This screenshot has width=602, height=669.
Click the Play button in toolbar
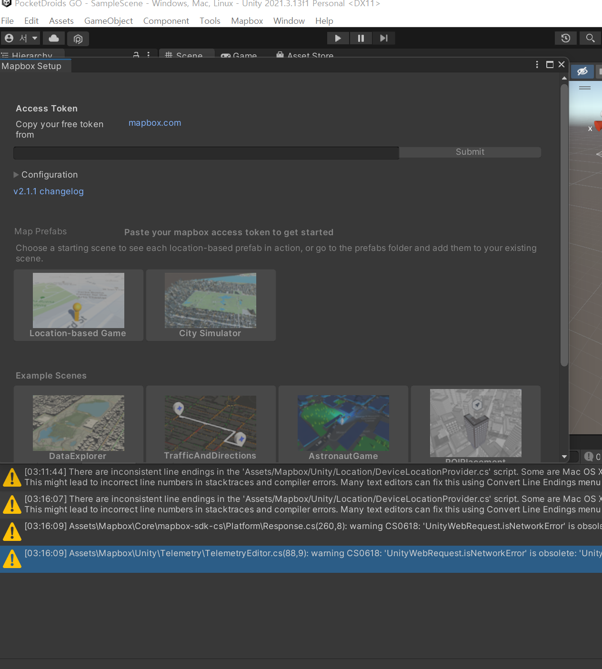pos(338,38)
